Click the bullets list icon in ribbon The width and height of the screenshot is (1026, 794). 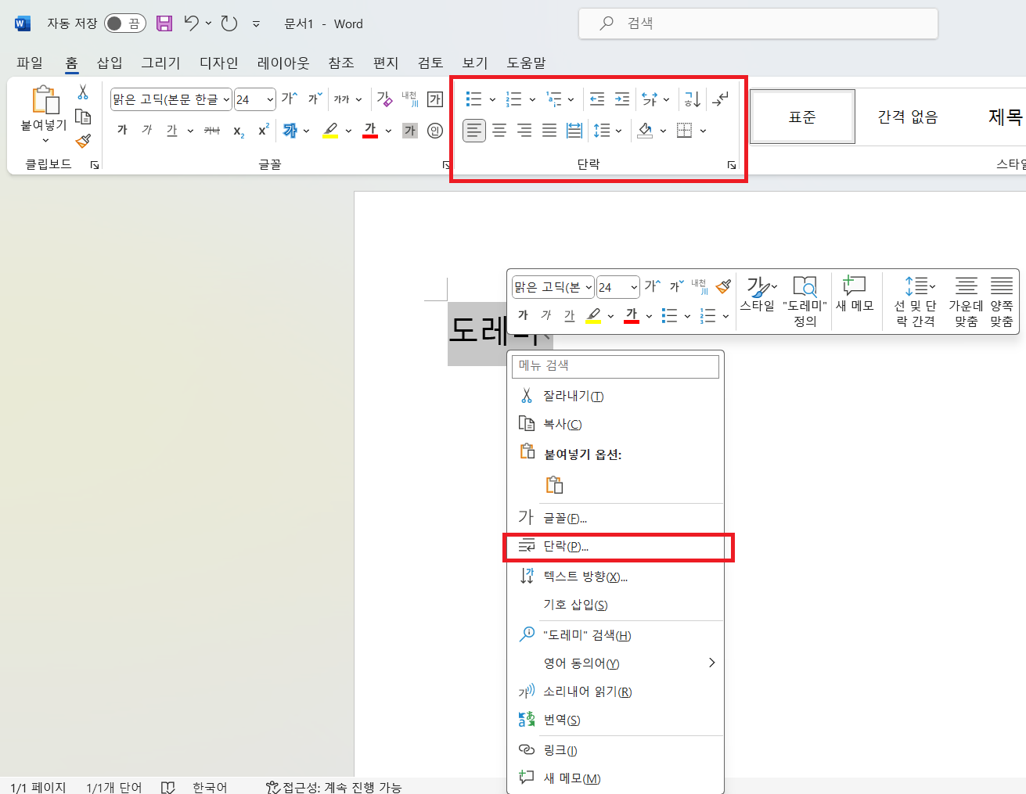[473, 99]
